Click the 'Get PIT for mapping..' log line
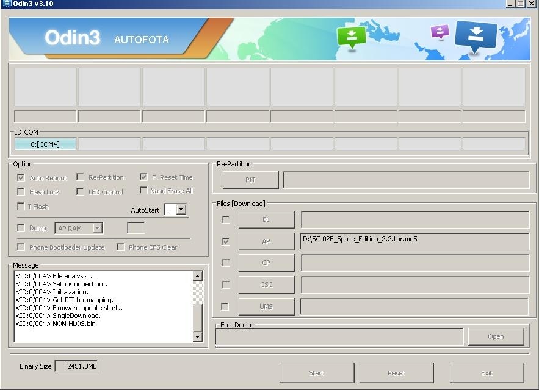The height and width of the screenshot is (390, 539). pyautogui.click(x=66, y=300)
